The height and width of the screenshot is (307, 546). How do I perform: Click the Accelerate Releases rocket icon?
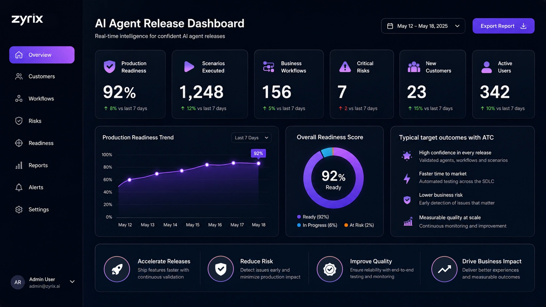(x=117, y=269)
